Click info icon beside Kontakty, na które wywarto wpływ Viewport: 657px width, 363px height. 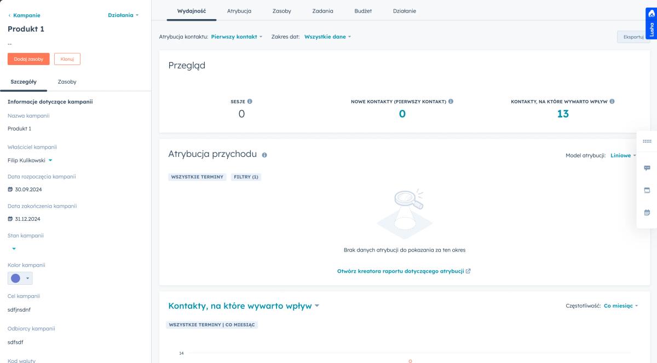612,102
